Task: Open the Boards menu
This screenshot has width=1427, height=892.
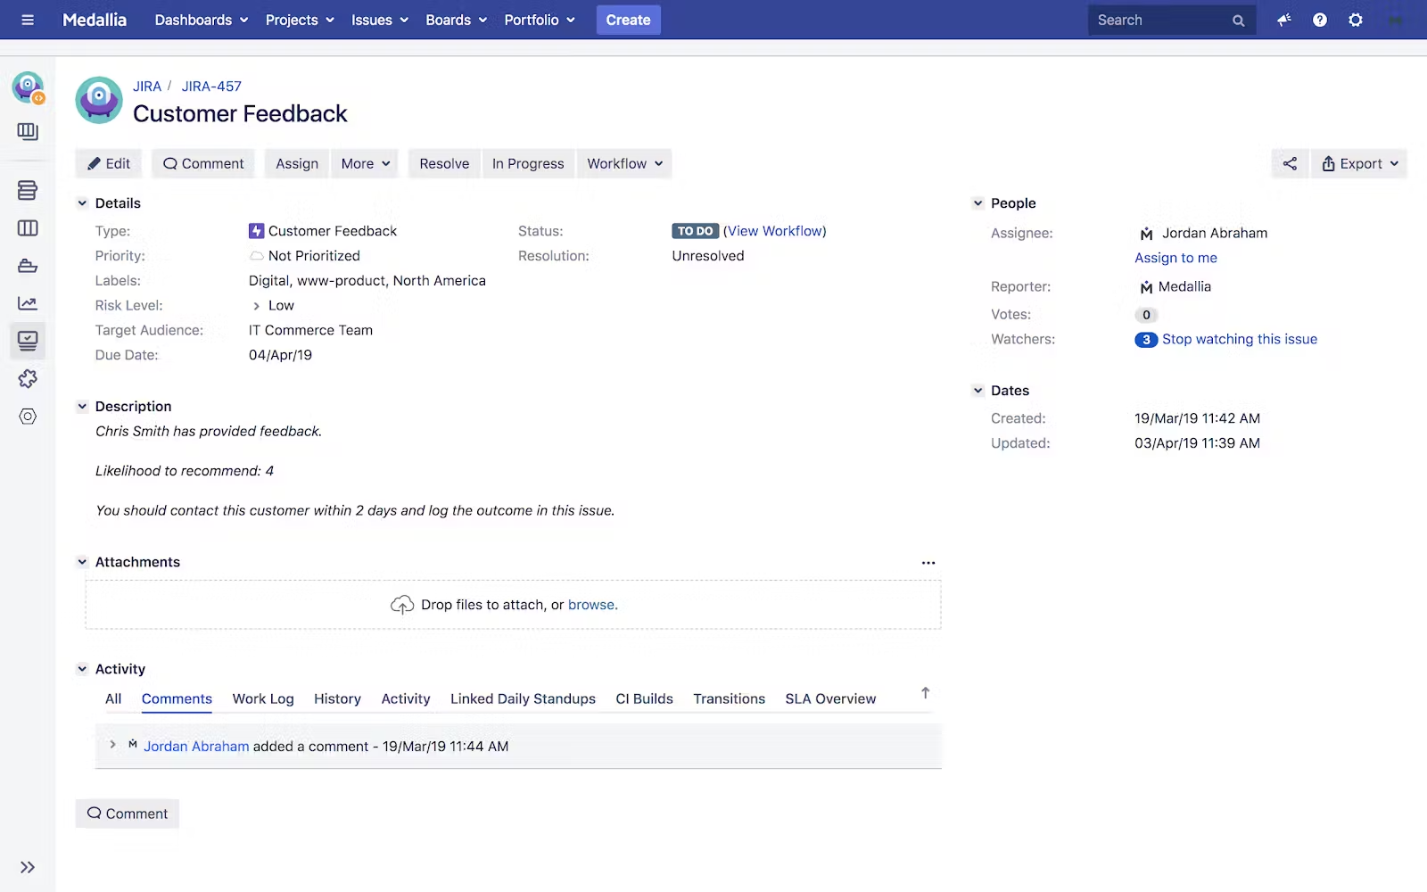Action: 457,20
